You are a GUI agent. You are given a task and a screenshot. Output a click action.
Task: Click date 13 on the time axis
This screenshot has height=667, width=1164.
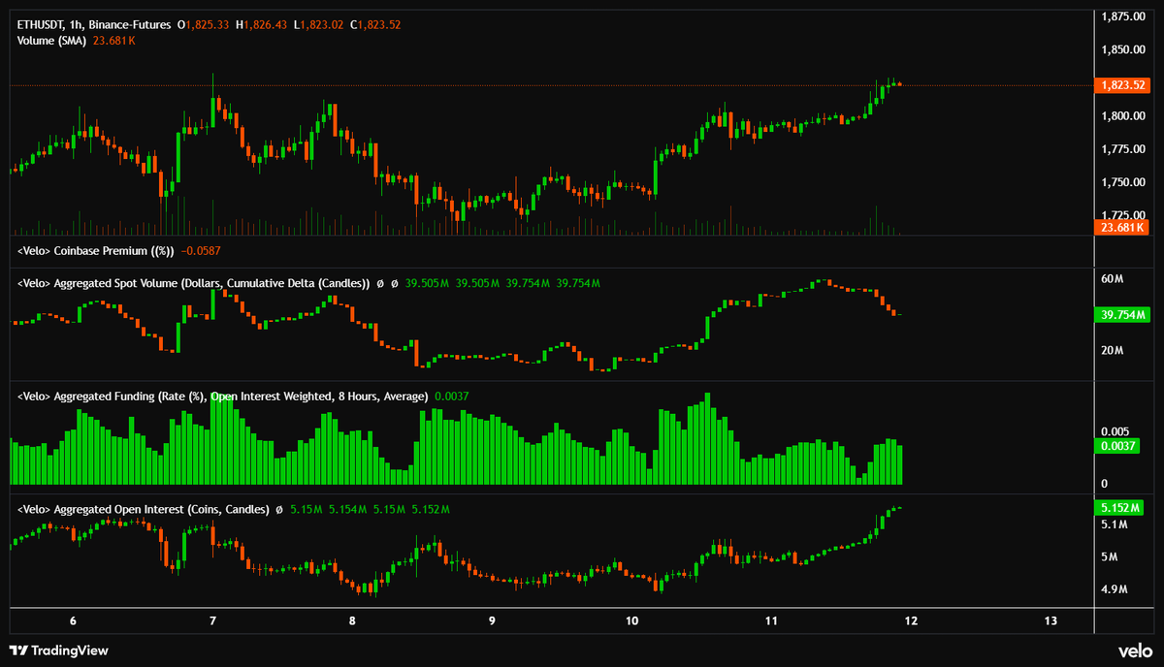click(1051, 620)
